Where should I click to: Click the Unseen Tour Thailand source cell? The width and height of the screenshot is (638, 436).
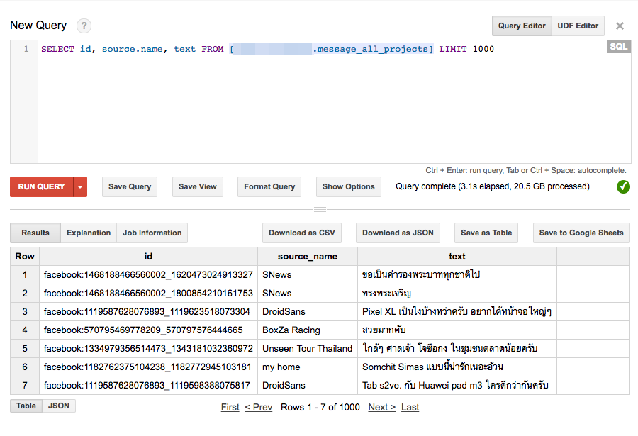point(308,349)
